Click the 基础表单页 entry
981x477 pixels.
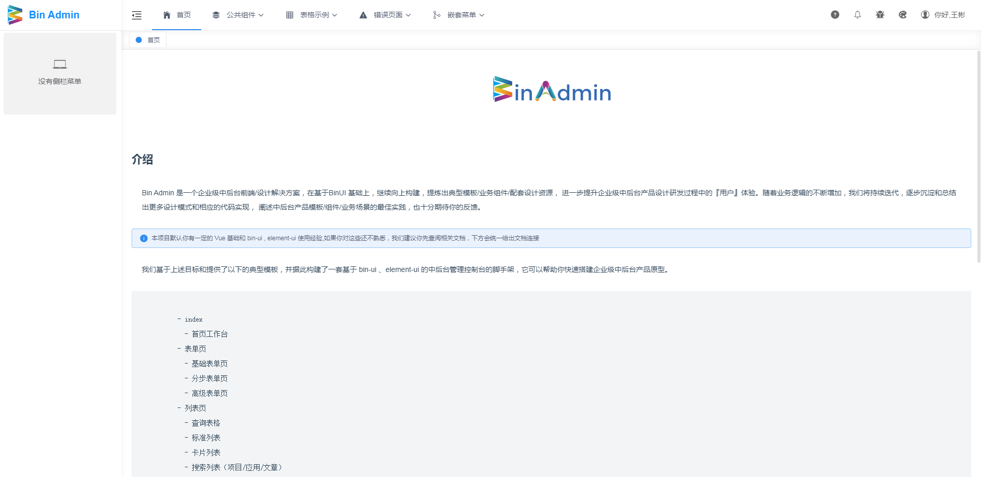(210, 364)
